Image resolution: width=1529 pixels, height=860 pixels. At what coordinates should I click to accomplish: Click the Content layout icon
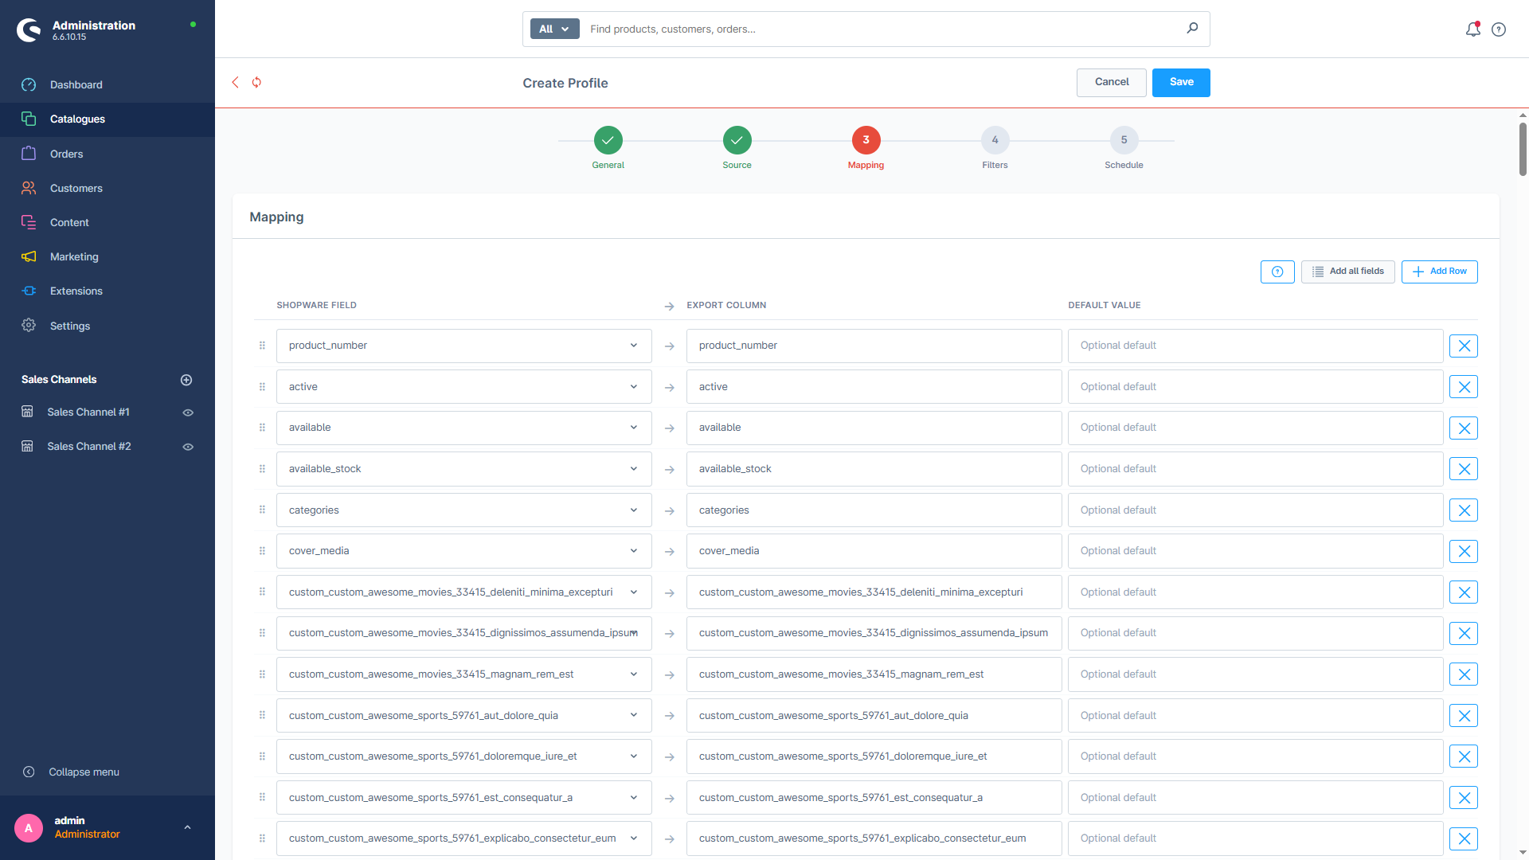[29, 222]
